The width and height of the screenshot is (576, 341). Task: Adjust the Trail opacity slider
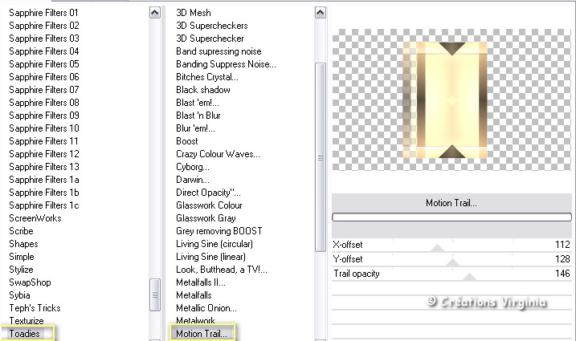point(469,277)
